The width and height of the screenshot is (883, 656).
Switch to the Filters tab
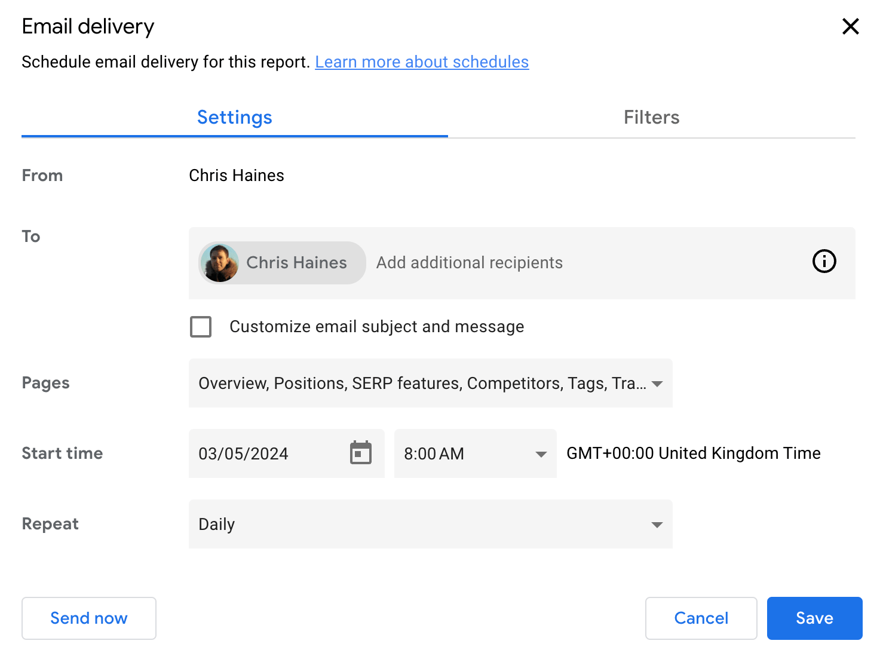[x=651, y=117]
